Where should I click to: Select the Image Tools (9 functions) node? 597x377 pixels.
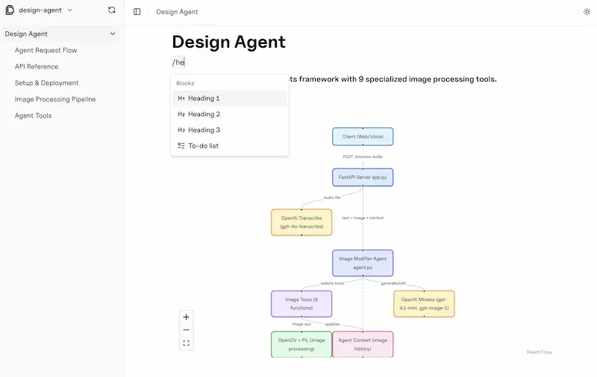(x=301, y=304)
